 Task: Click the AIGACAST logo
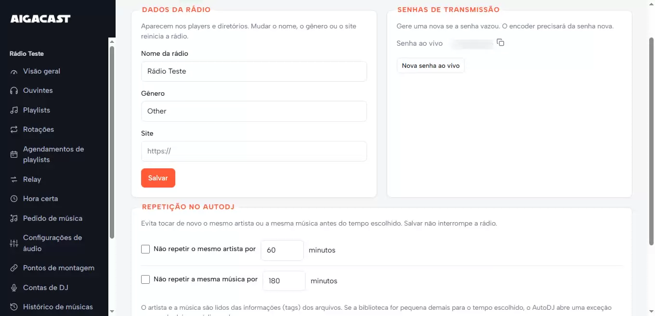pyautogui.click(x=40, y=19)
